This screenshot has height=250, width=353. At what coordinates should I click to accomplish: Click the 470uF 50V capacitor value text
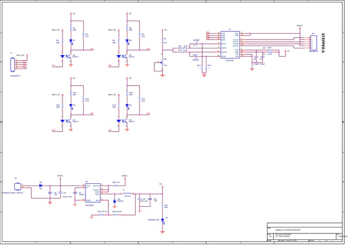point(67,197)
